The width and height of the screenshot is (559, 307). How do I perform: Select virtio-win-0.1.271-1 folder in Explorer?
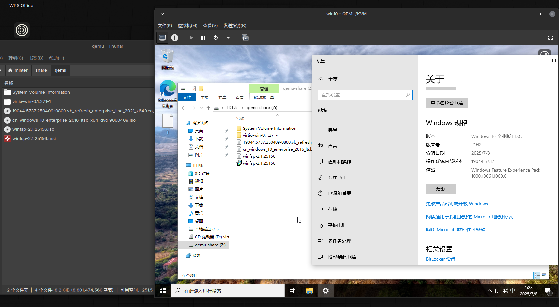tap(261, 135)
